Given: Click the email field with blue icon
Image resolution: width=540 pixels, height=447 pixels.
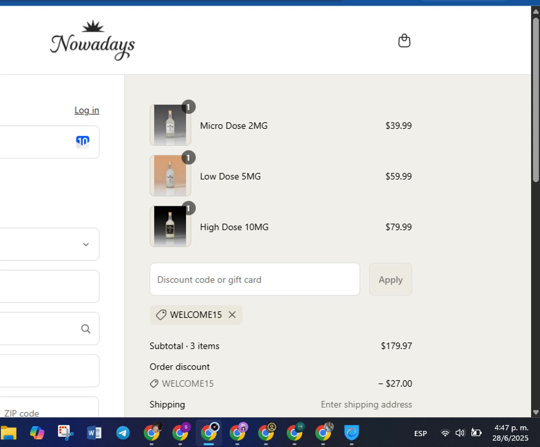Looking at the screenshot, I should coord(50,142).
